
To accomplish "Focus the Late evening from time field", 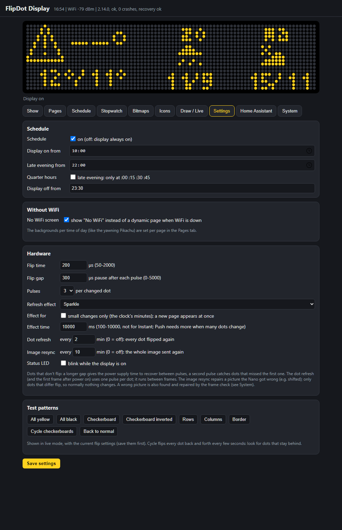I will (x=192, y=165).
